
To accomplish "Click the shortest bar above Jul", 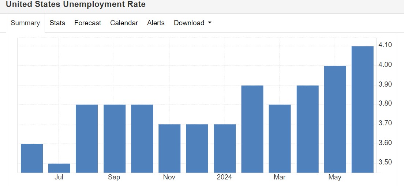I will 59,168.
